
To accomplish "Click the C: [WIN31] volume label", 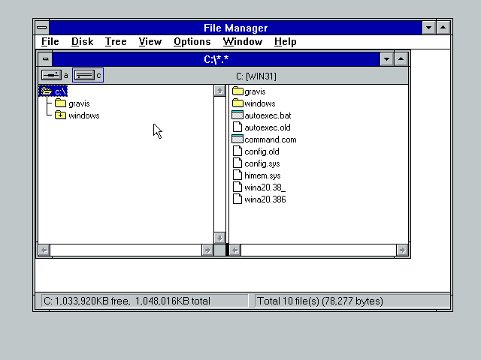I will [x=256, y=76].
